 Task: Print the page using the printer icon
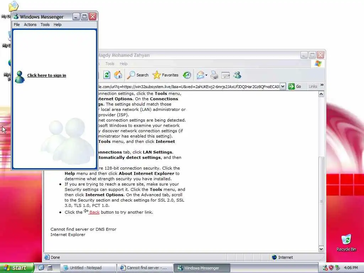pos(214,75)
